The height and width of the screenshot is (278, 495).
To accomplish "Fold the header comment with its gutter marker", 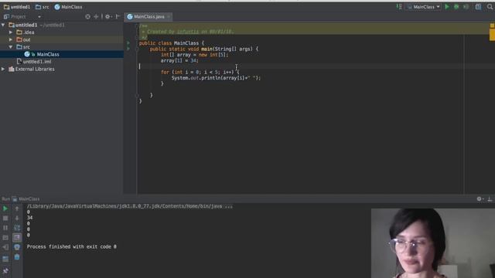I will (x=138, y=25).
